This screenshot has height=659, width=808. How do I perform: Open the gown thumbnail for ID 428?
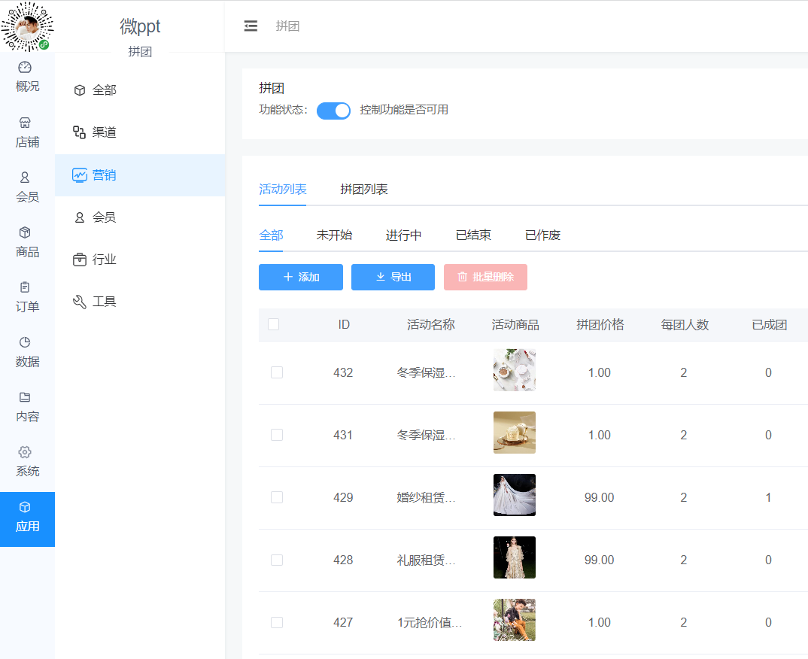515,557
